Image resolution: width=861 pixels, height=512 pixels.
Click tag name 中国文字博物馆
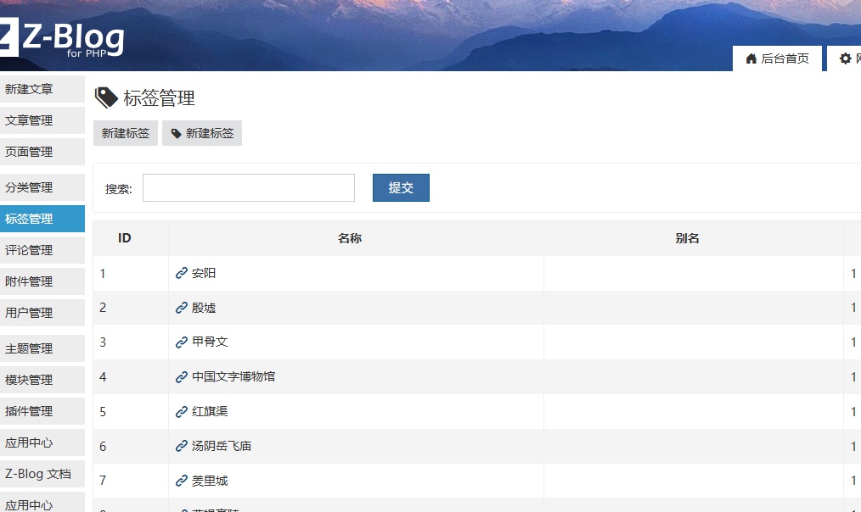(234, 376)
